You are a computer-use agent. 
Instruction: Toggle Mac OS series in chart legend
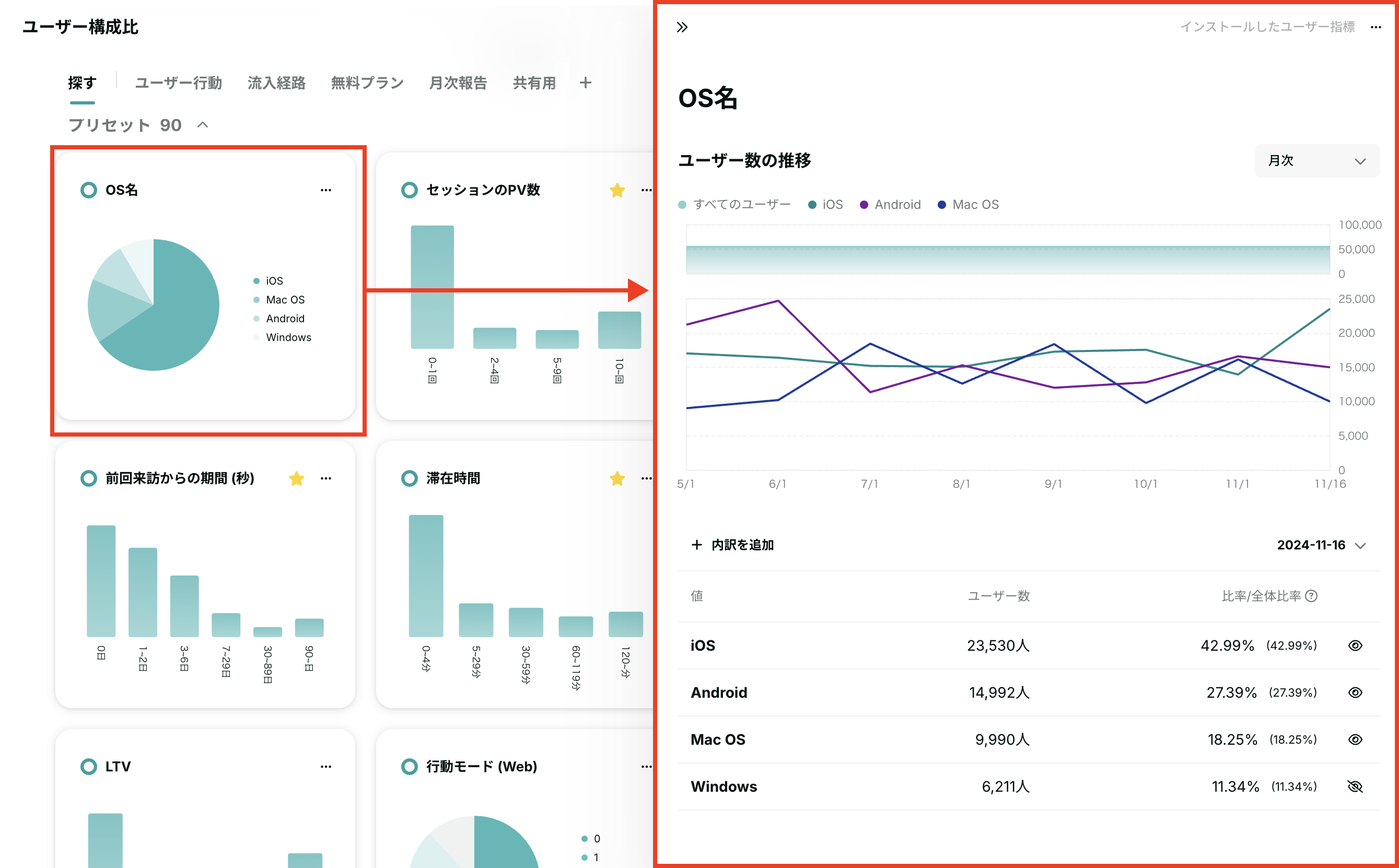tap(968, 204)
